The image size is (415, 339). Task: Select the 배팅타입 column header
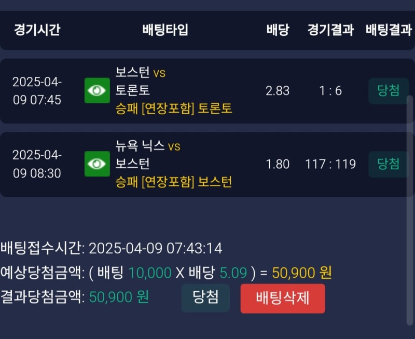click(165, 30)
